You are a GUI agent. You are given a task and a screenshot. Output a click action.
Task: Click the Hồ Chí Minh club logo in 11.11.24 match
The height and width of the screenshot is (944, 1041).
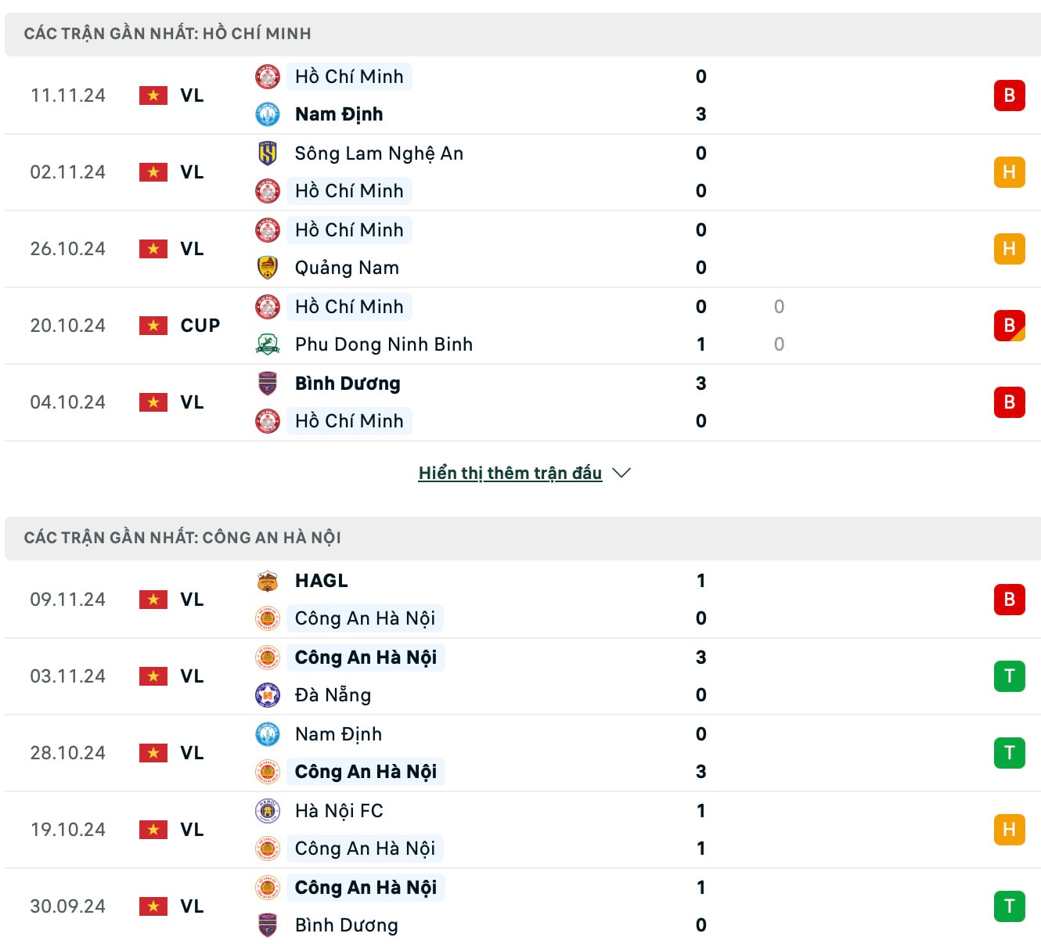click(268, 77)
